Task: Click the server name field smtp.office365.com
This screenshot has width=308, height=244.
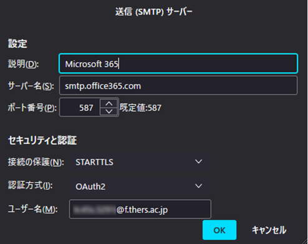Action: (x=178, y=85)
